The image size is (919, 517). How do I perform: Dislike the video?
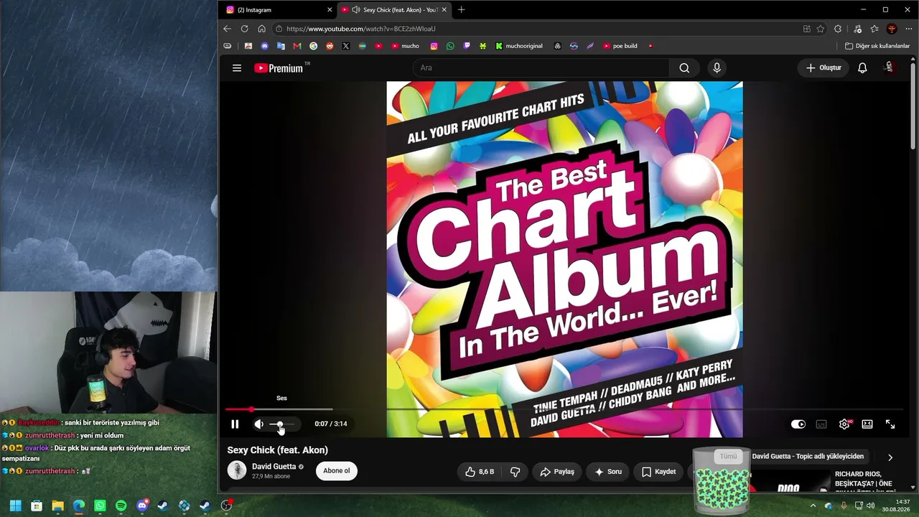(x=515, y=472)
